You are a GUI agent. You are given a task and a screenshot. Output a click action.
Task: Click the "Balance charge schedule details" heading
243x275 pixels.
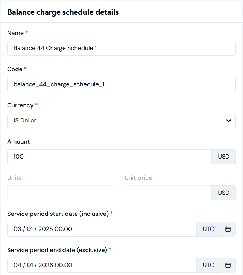click(x=63, y=12)
